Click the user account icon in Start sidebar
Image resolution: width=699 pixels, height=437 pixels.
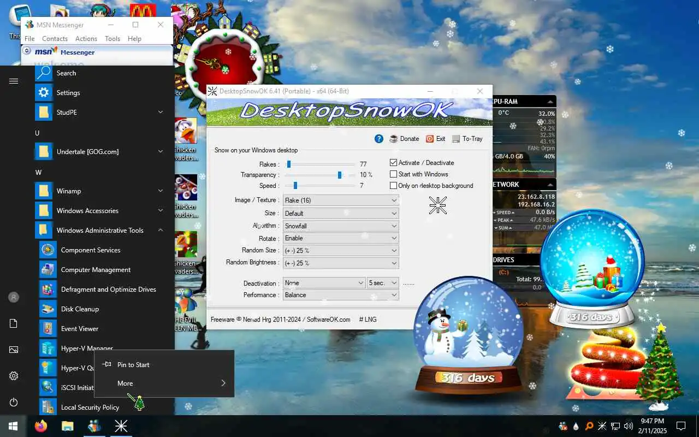click(x=14, y=297)
